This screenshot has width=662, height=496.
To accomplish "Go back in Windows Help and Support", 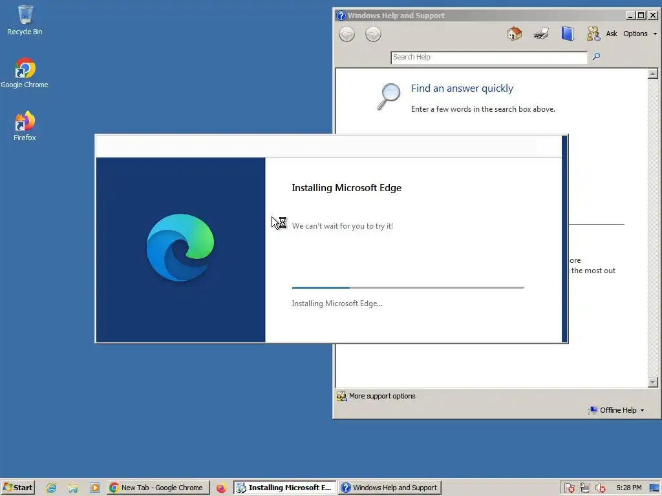I will coord(347,34).
